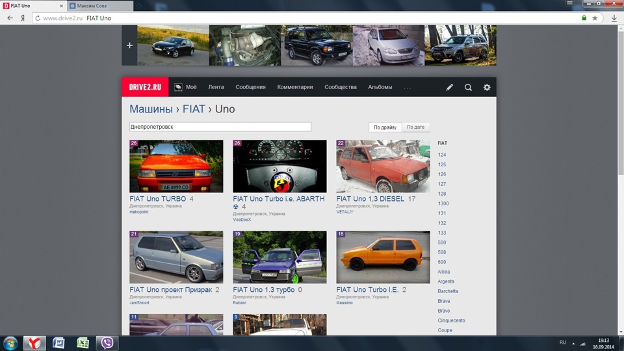Click the browser back arrow
The height and width of the screenshot is (351, 624).
click(x=10, y=18)
